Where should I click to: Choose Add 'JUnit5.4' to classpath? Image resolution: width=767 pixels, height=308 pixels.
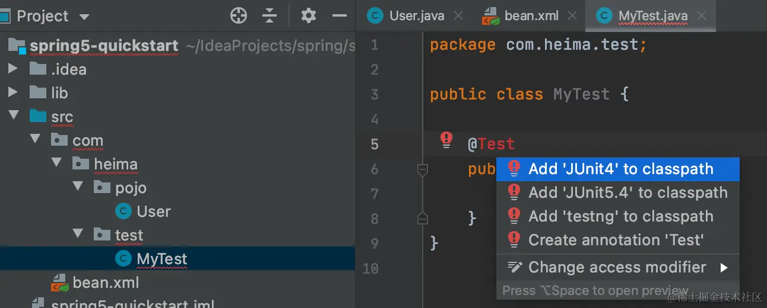(x=627, y=192)
